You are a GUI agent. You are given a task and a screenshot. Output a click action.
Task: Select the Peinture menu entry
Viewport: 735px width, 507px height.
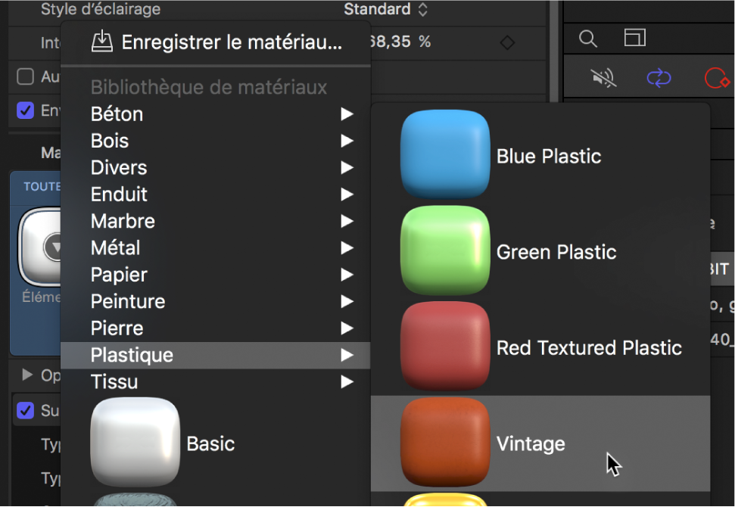coord(127,301)
